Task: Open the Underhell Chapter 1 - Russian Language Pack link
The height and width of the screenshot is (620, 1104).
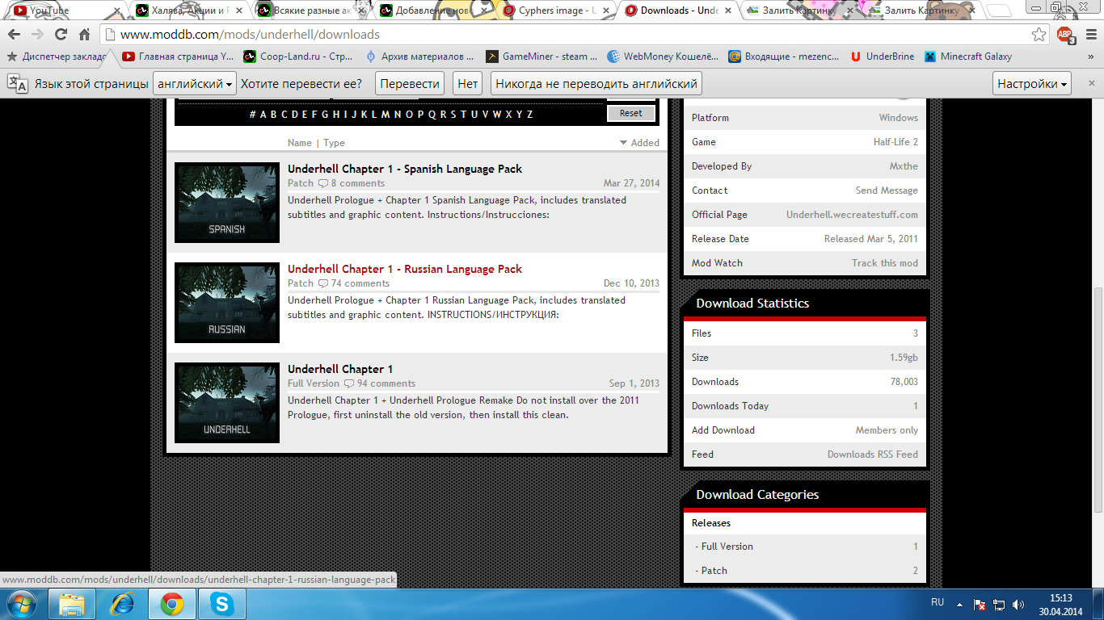Action: [405, 269]
